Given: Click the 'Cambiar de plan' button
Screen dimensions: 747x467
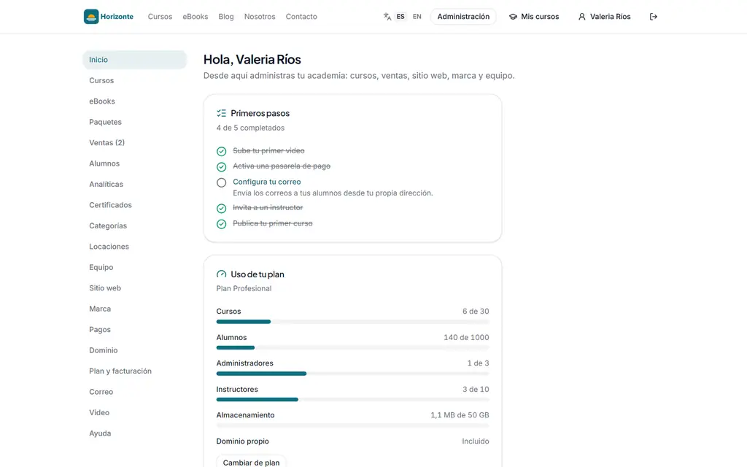Looking at the screenshot, I should coord(251,462).
